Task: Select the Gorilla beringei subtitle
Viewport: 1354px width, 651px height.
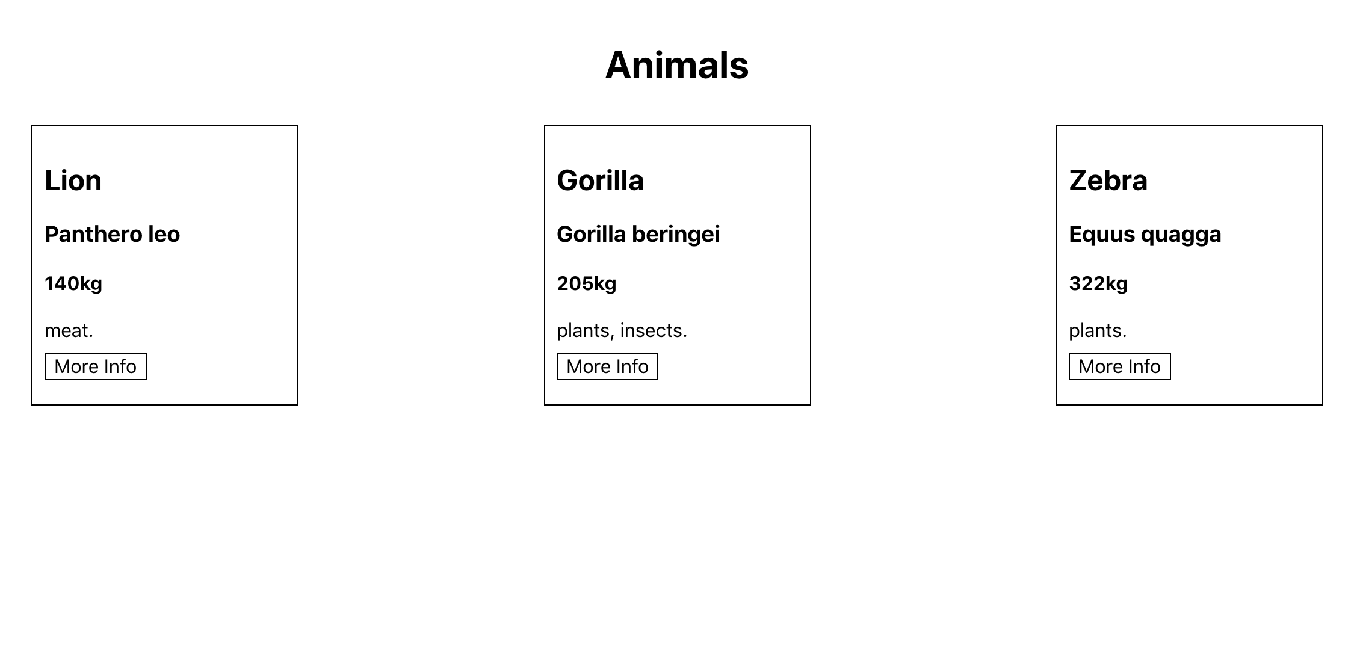Action: coord(638,234)
